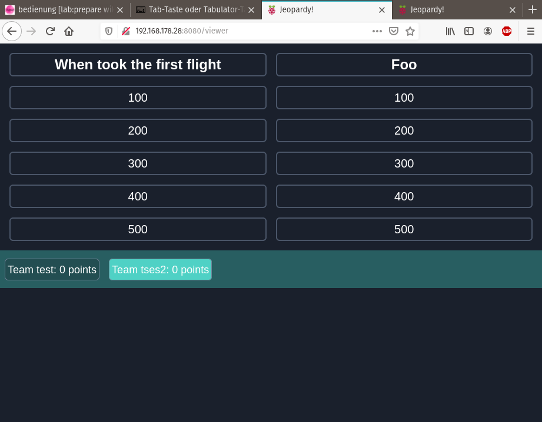Choose the 300 question in Foo
Image resolution: width=542 pixels, height=422 pixels.
[404, 163]
